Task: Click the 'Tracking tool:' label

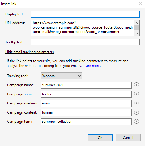Action: [18, 76]
